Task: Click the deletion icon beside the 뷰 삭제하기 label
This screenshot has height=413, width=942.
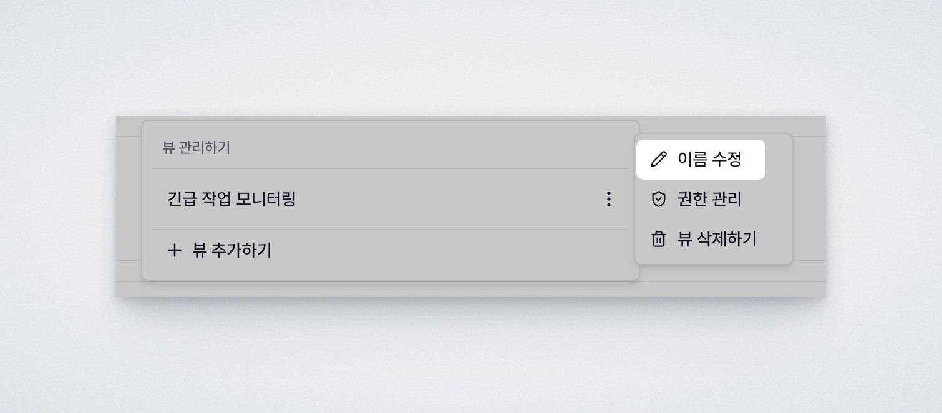Action: (658, 239)
